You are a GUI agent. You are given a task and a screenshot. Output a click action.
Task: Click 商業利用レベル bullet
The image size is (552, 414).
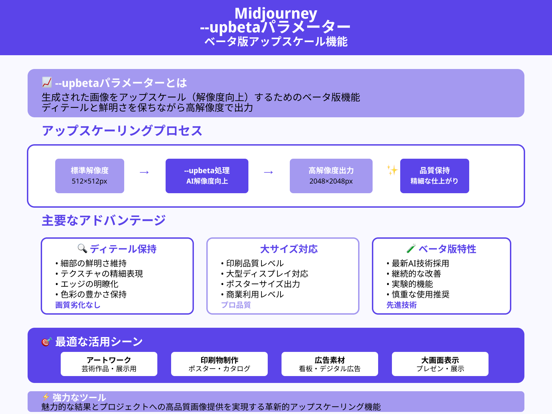253,295
